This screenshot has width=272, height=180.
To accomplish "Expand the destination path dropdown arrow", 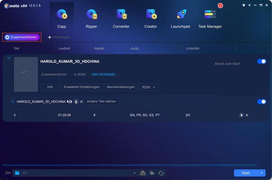I will (x=134, y=173).
